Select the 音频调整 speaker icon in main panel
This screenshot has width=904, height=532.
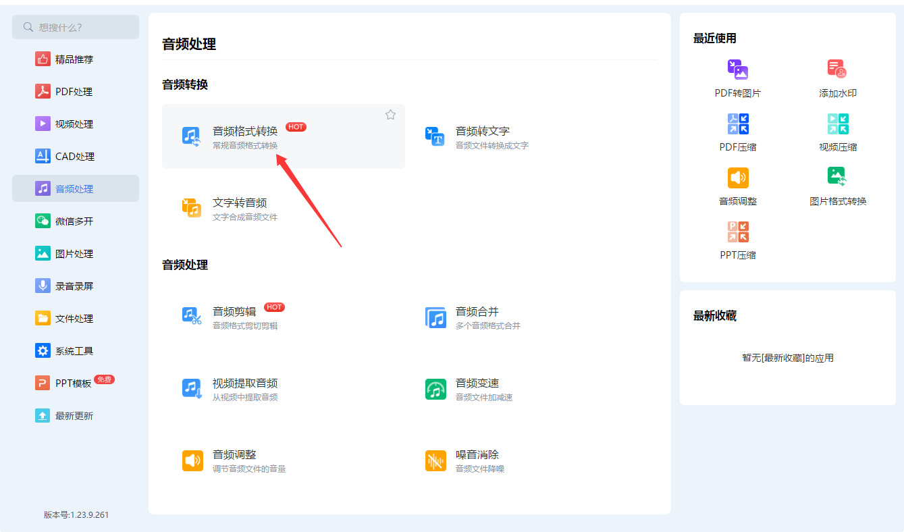(192, 460)
